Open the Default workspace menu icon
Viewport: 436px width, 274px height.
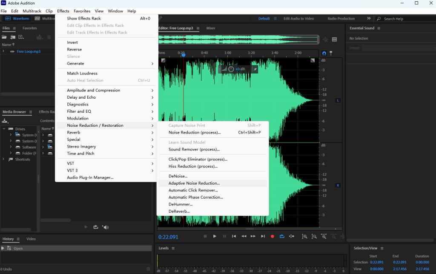click(x=275, y=19)
